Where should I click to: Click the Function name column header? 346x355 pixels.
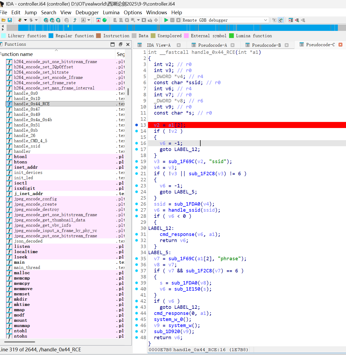click(16, 54)
